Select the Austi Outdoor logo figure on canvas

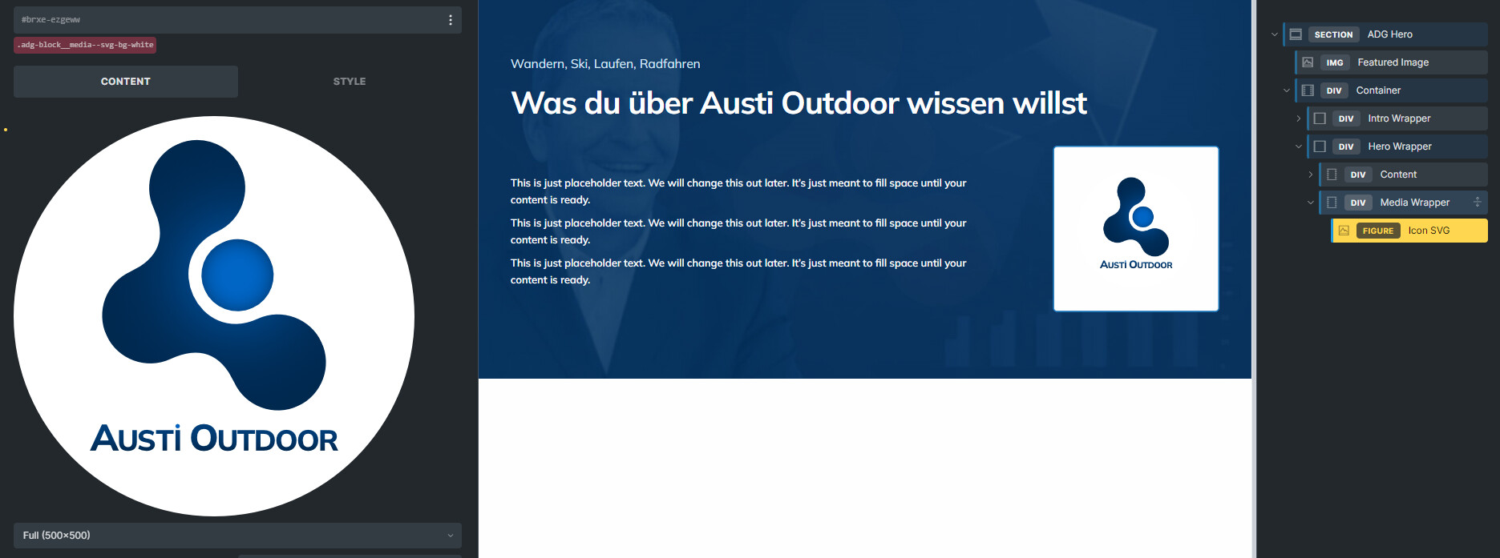(x=1136, y=229)
